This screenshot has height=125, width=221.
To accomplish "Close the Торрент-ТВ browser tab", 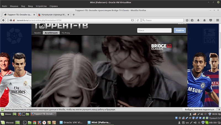I will [34, 15].
